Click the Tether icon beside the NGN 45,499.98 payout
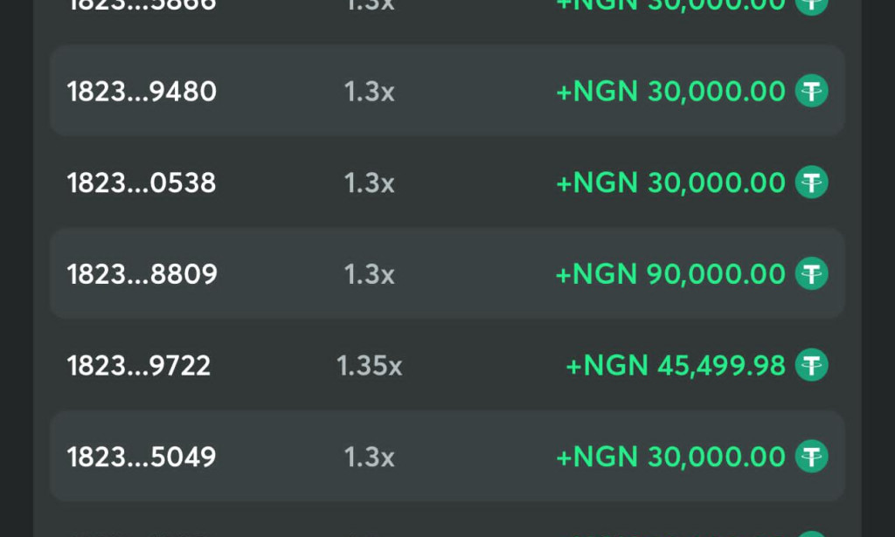This screenshot has height=537, width=895. tap(811, 366)
